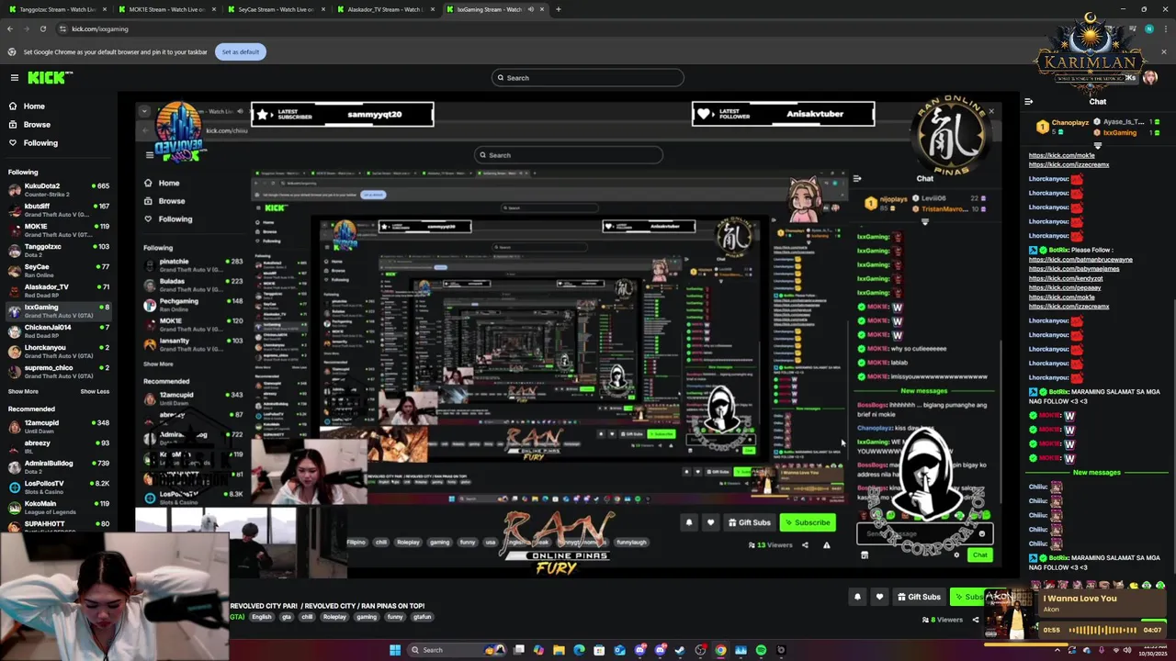Collapse chat panel arrow icon
This screenshot has height=661, width=1176.
(x=1028, y=102)
